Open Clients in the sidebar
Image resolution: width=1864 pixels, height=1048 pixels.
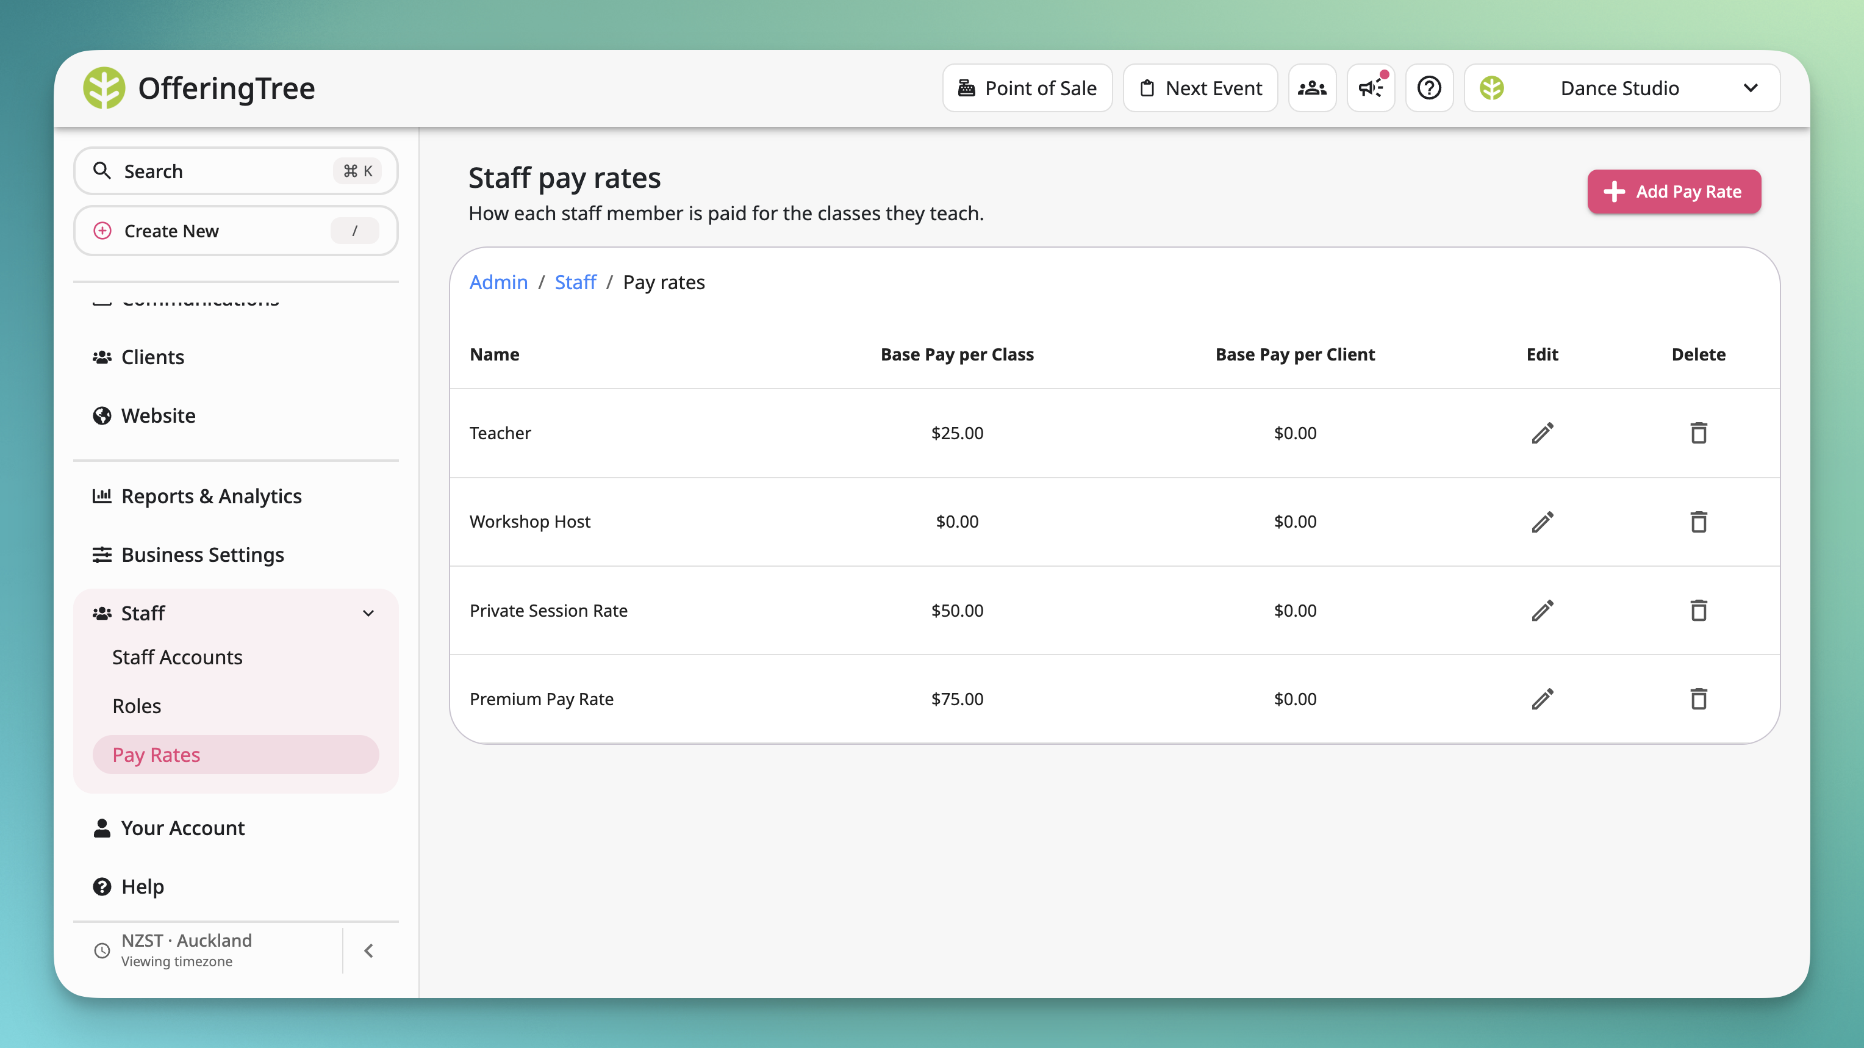[x=236, y=357]
